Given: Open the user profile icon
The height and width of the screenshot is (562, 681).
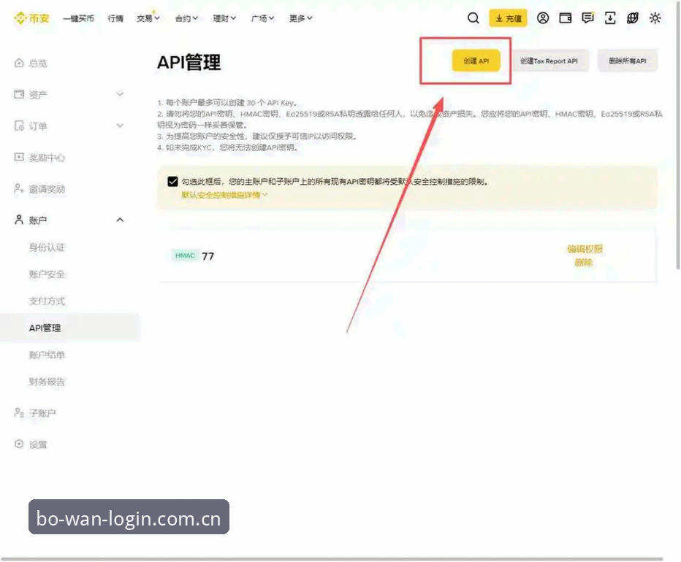Looking at the screenshot, I should 543,18.
